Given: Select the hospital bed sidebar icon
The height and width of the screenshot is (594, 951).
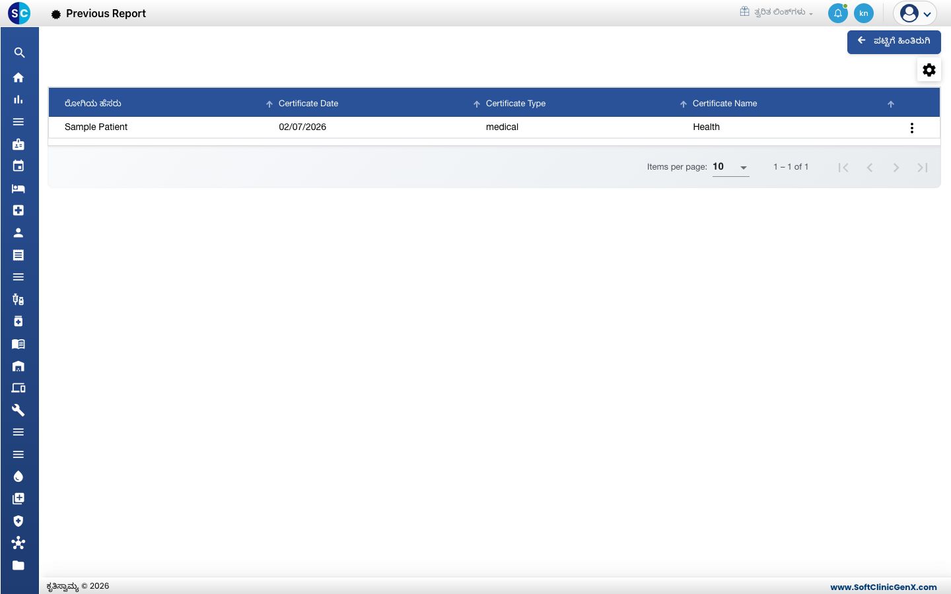Looking at the screenshot, I should pyautogui.click(x=18, y=189).
